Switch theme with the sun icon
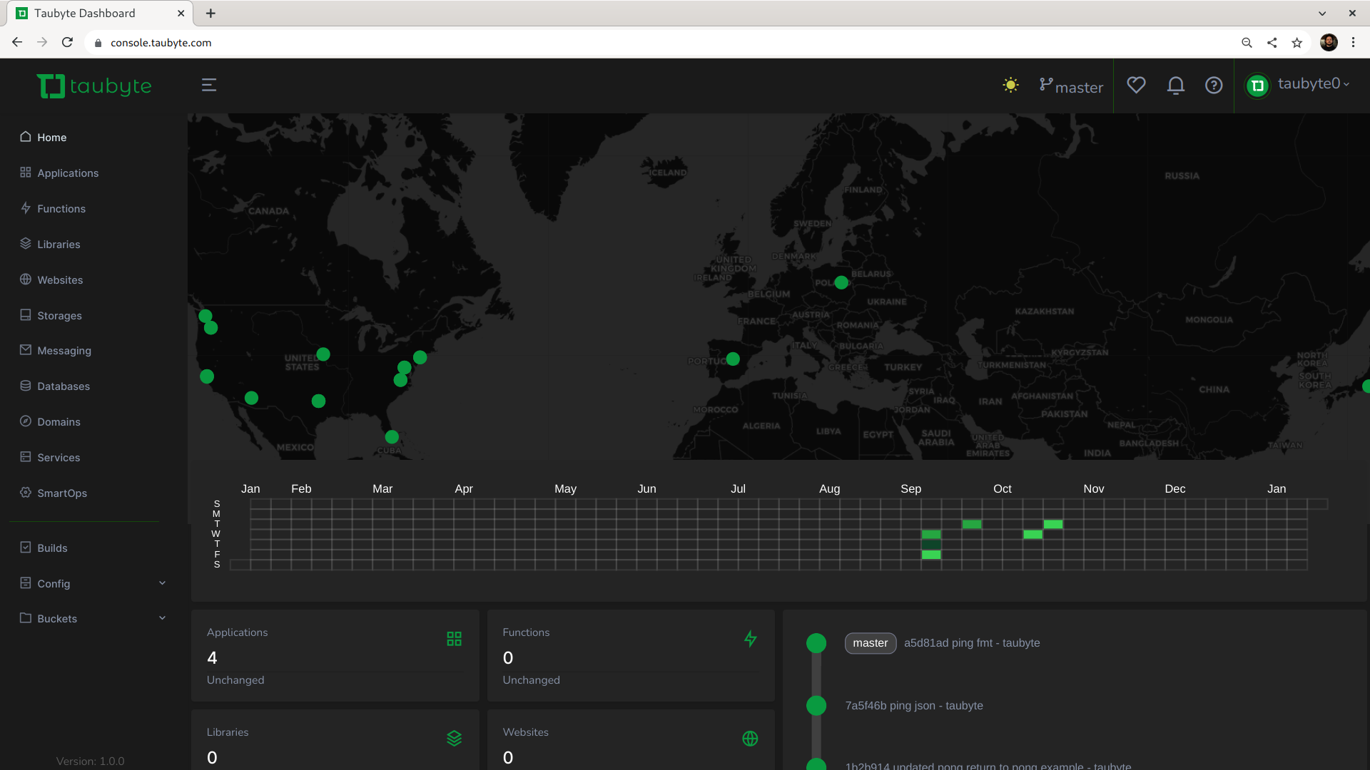 coord(1010,86)
